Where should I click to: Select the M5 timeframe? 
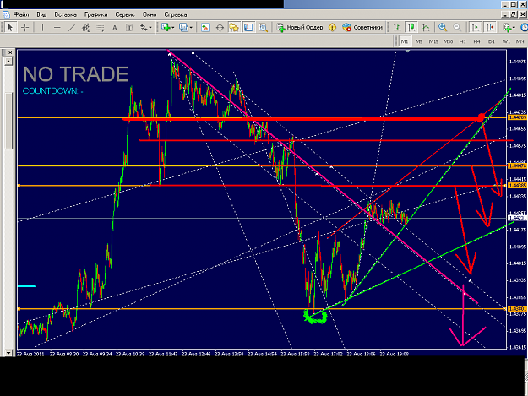tap(419, 41)
